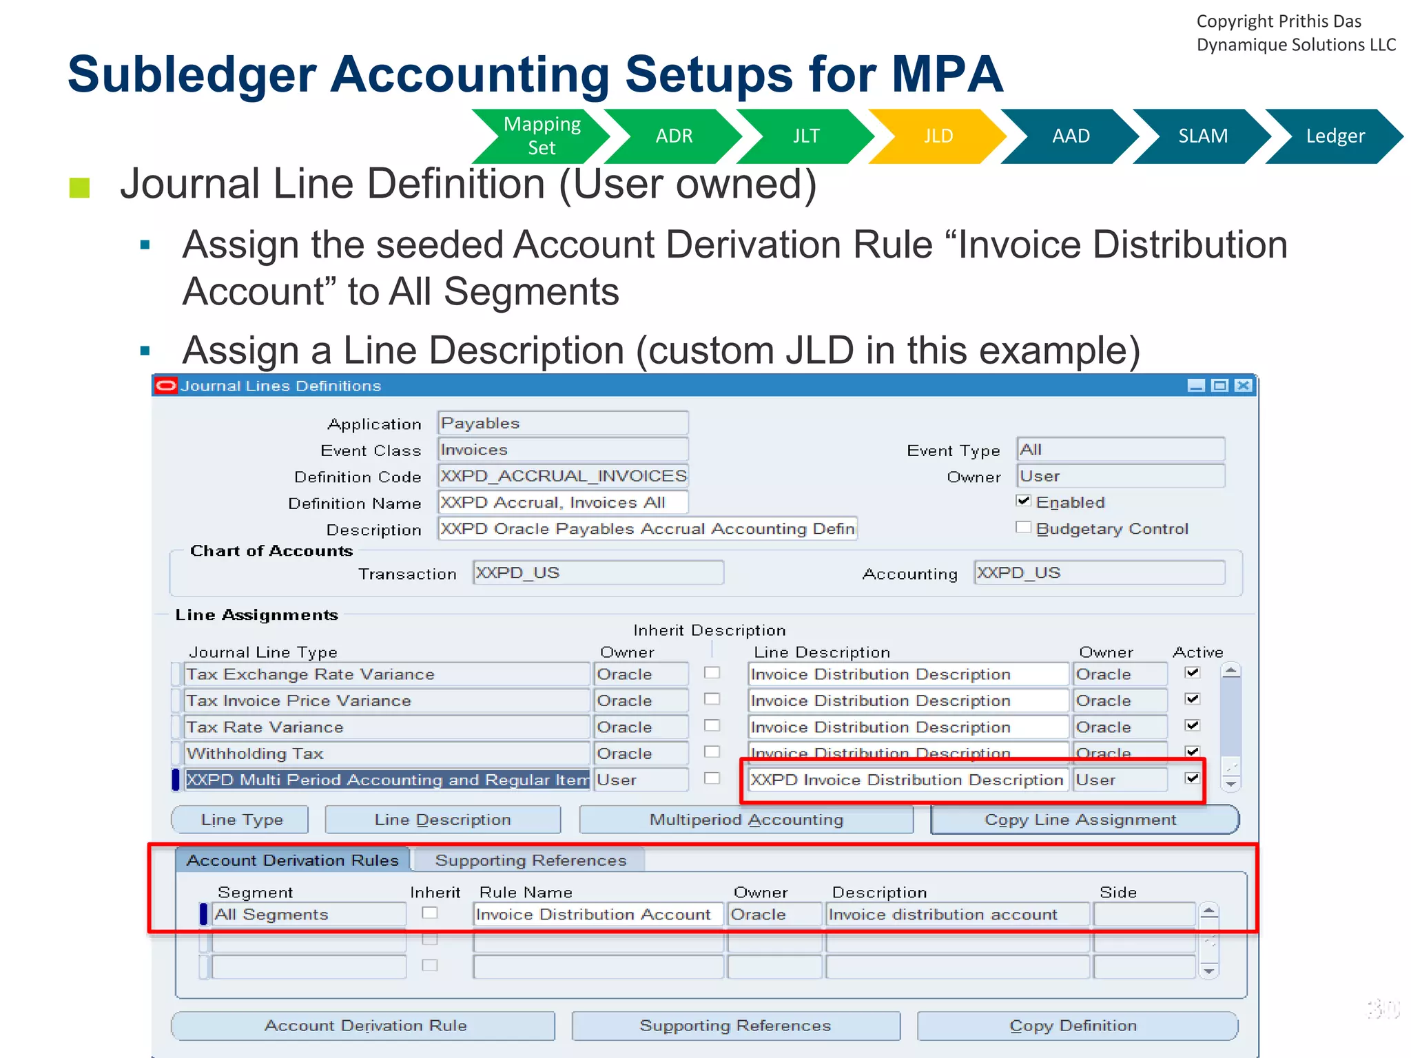Image resolution: width=1411 pixels, height=1058 pixels.
Task: Click All Segments in Segment column
Action: [x=309, y=915]
